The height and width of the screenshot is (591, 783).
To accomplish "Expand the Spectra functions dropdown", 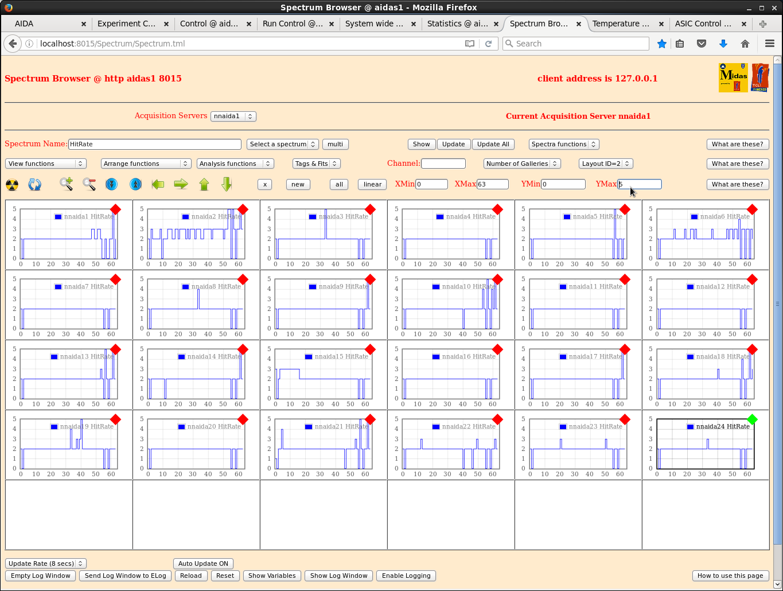I will [x=564, y=144].
